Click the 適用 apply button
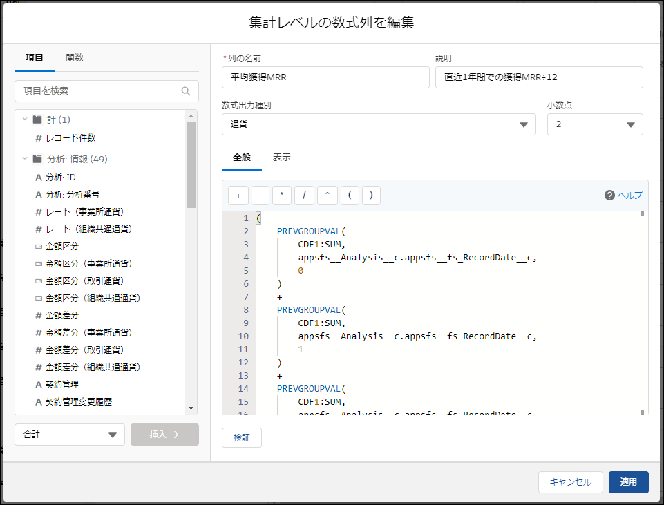 (x=628, y=482)
